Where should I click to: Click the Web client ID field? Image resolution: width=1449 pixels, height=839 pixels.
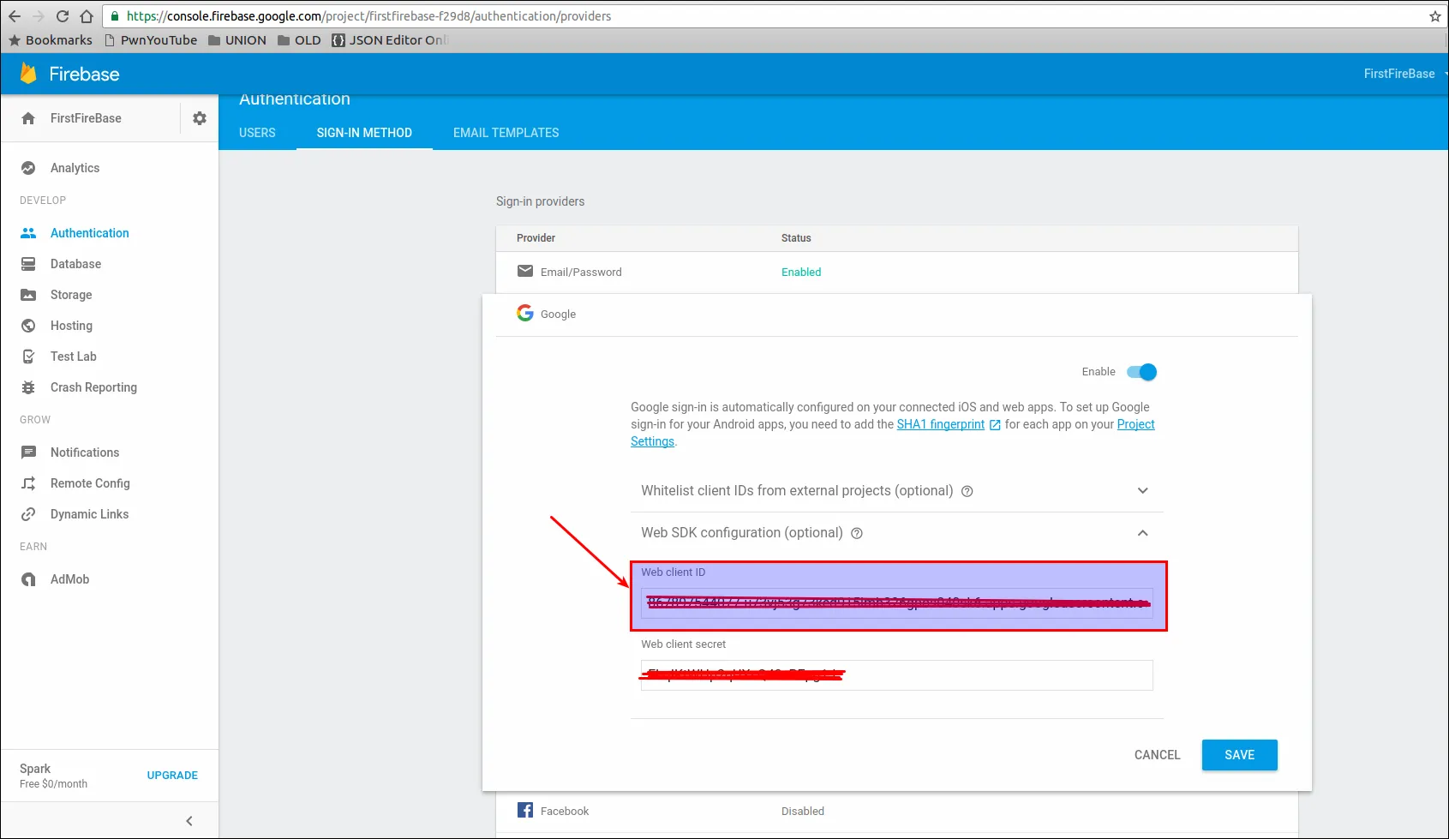pos(897,603)
